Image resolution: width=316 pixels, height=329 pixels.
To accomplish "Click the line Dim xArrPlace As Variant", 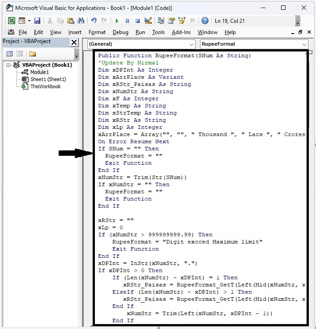I will 141,77.
